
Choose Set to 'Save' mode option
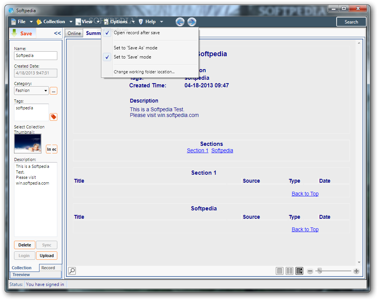[x=150, y=57]
